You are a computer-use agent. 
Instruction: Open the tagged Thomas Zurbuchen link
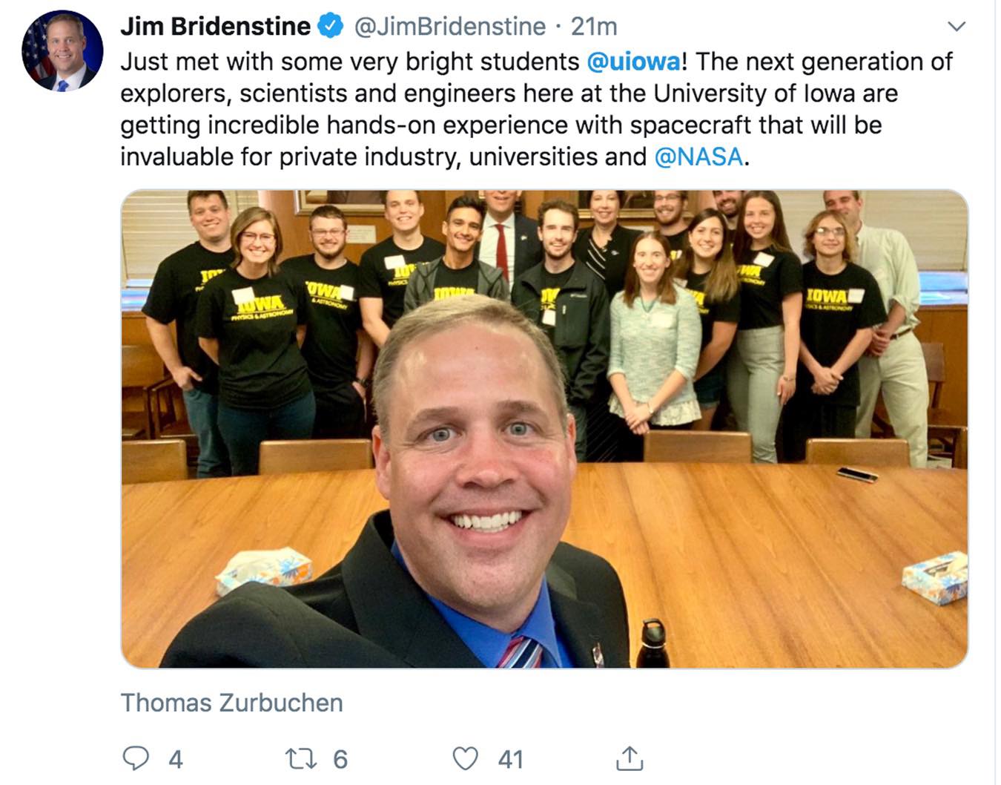tap(232, 703)
